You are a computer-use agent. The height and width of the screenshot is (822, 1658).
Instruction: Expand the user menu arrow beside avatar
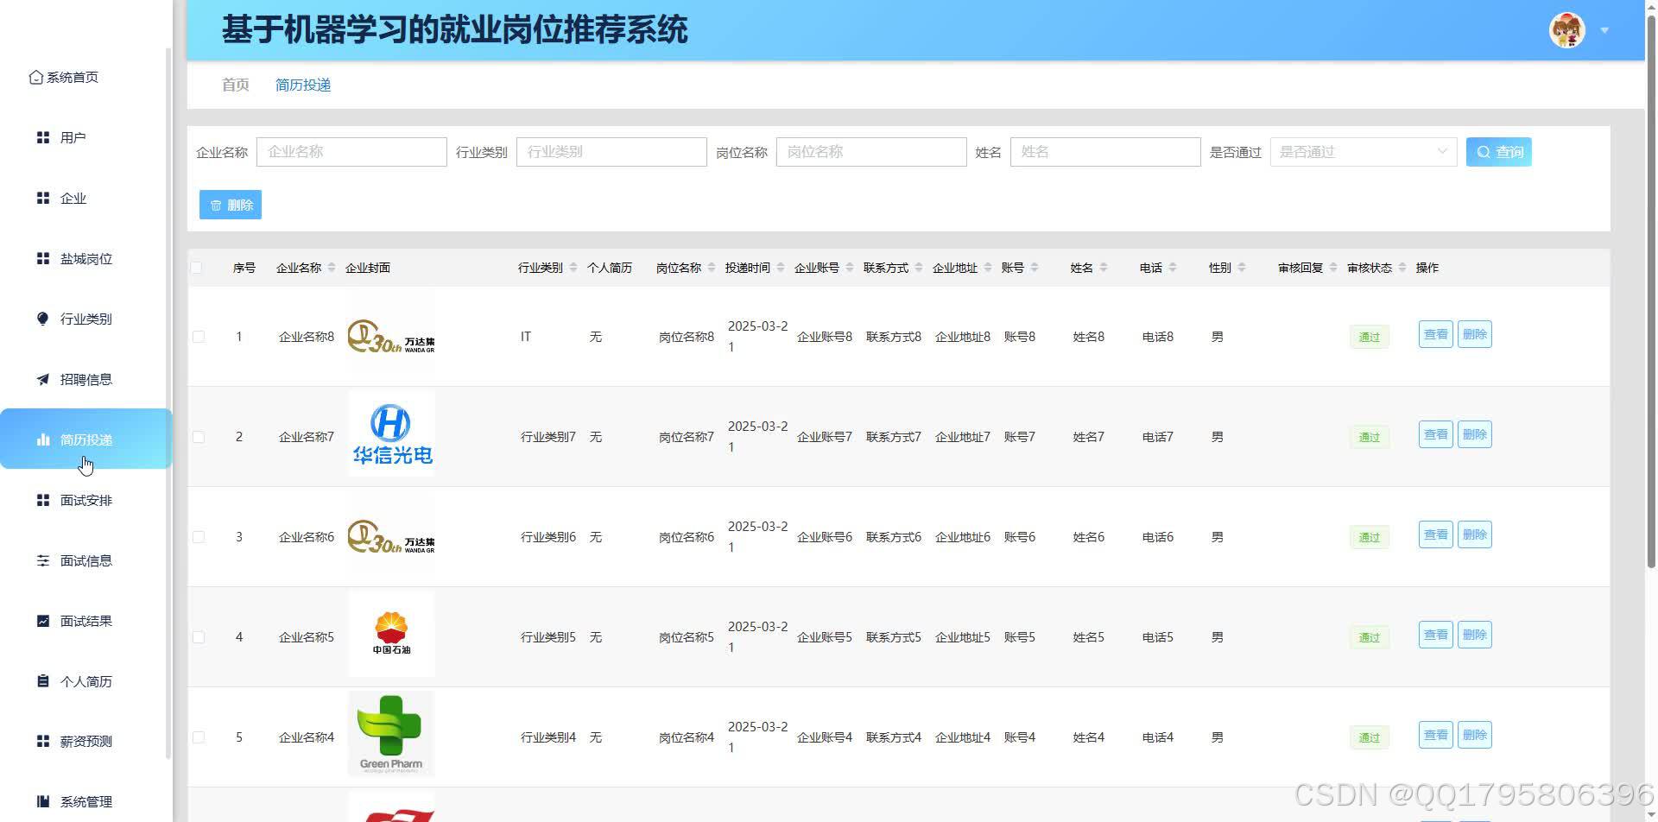(x=1604, y=30)
